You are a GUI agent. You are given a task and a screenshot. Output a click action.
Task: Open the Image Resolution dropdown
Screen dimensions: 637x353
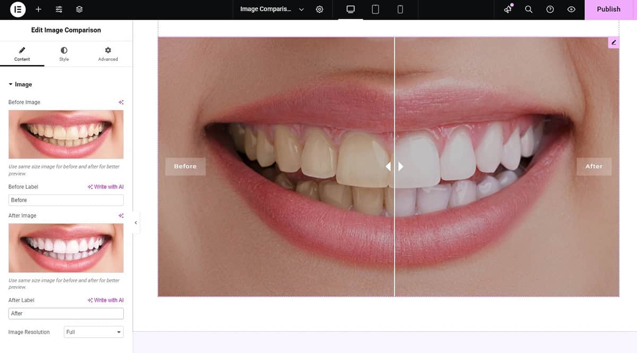[93, 332]
